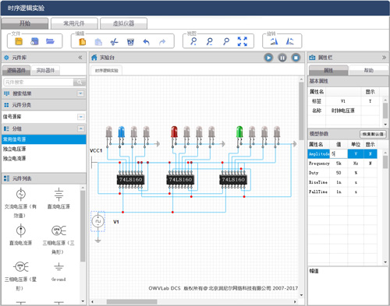Click the green LED on the canvas
The height and width of the screenshot is (306, 390).
coord(239,132)
